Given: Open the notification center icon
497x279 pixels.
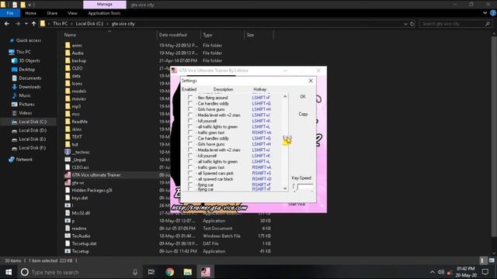Looking at the screenshot, I should coord(485,272).
